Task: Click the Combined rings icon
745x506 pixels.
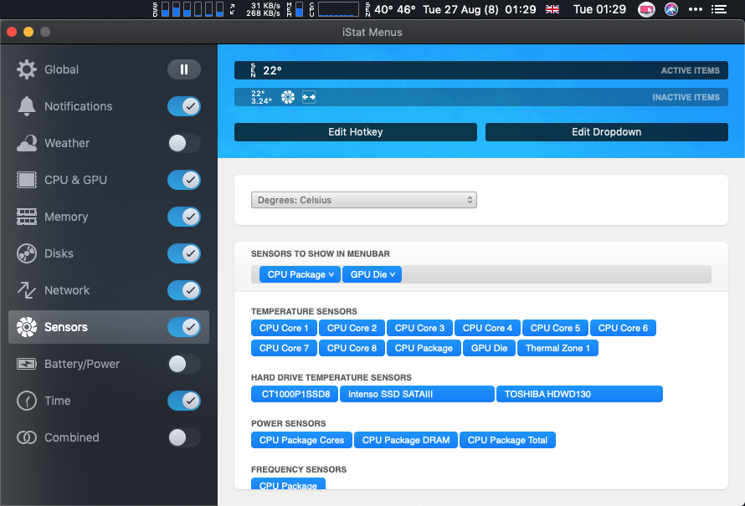Action: [x=27, y=437]
